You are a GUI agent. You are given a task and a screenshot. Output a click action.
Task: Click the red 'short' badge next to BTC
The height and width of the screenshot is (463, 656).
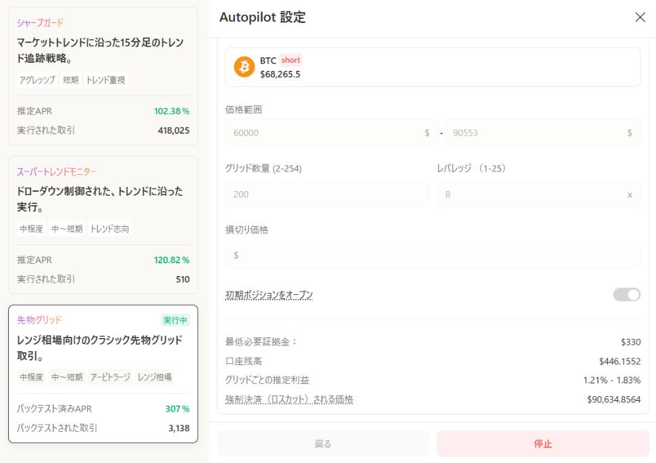(x=291, y=60)
